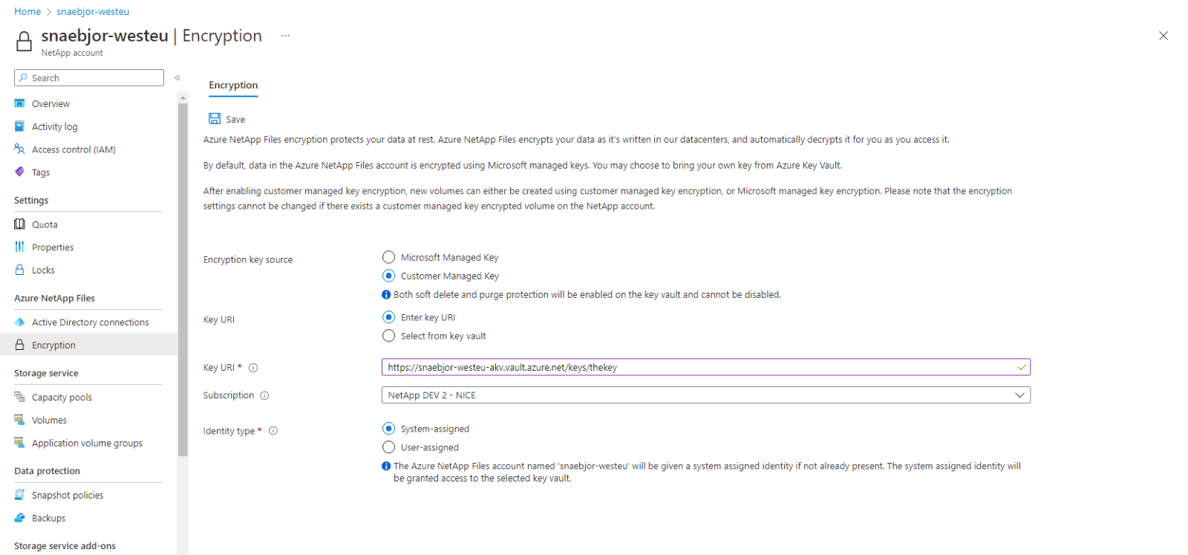Choose Select from key vault option
The image size is (1188, 555).
click(388, 336)
